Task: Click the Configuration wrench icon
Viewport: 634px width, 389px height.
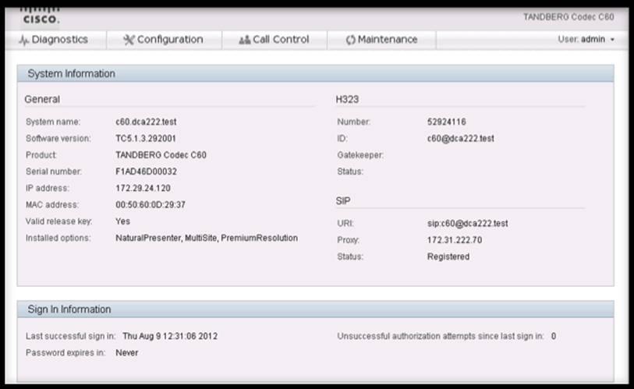Action: (x=129, y=40)
